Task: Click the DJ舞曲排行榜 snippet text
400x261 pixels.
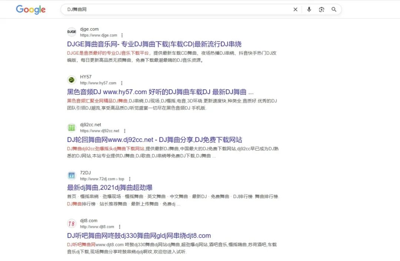Action: click(x=81, y=204)
